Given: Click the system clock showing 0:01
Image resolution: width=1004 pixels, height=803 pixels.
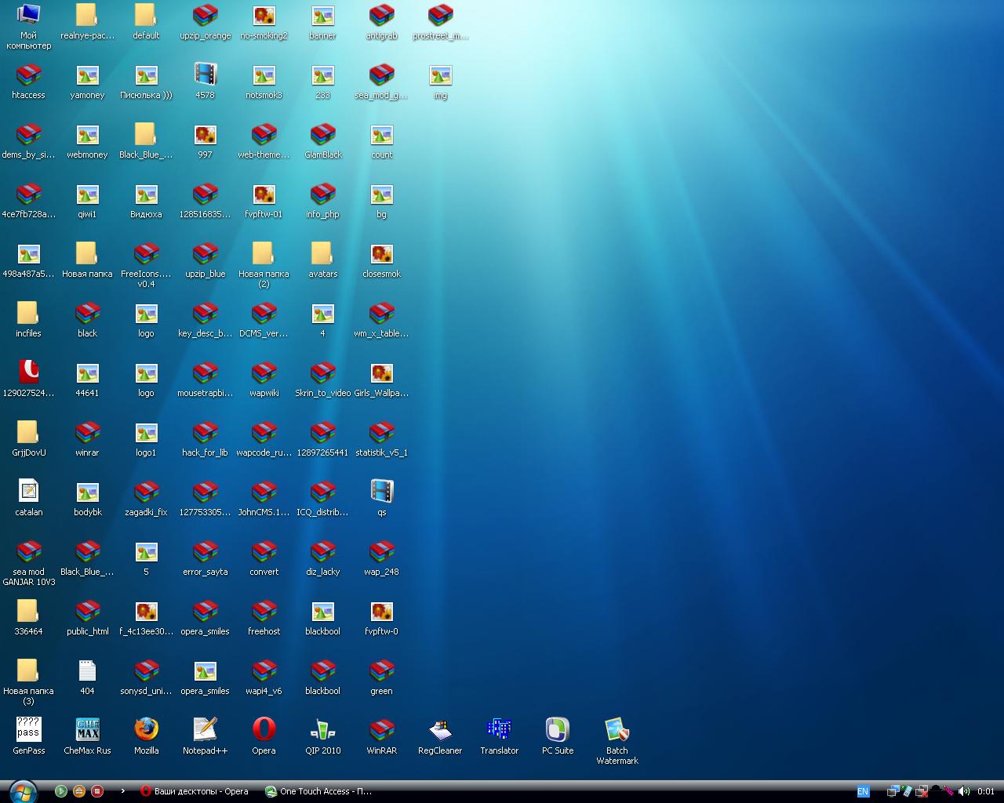Looking at the screenshot, I should coord(986,791).
